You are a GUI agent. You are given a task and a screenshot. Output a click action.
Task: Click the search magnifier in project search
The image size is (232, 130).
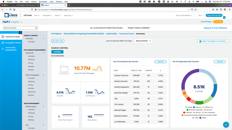click(36, 28)
